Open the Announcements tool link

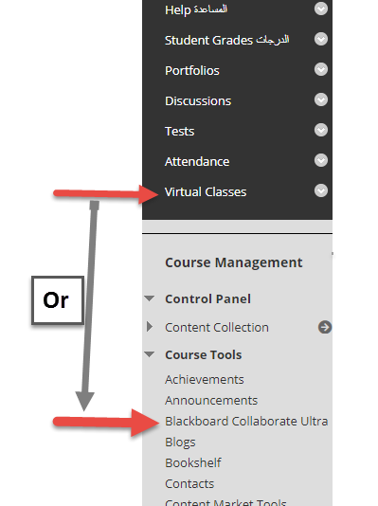tap(211, 401)
